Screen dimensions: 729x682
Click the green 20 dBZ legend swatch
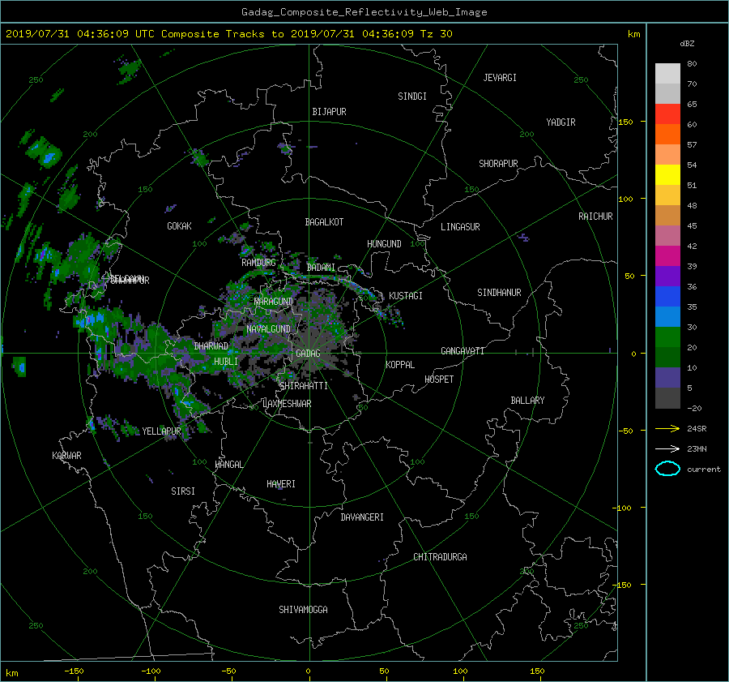click(x=667, y=337)
